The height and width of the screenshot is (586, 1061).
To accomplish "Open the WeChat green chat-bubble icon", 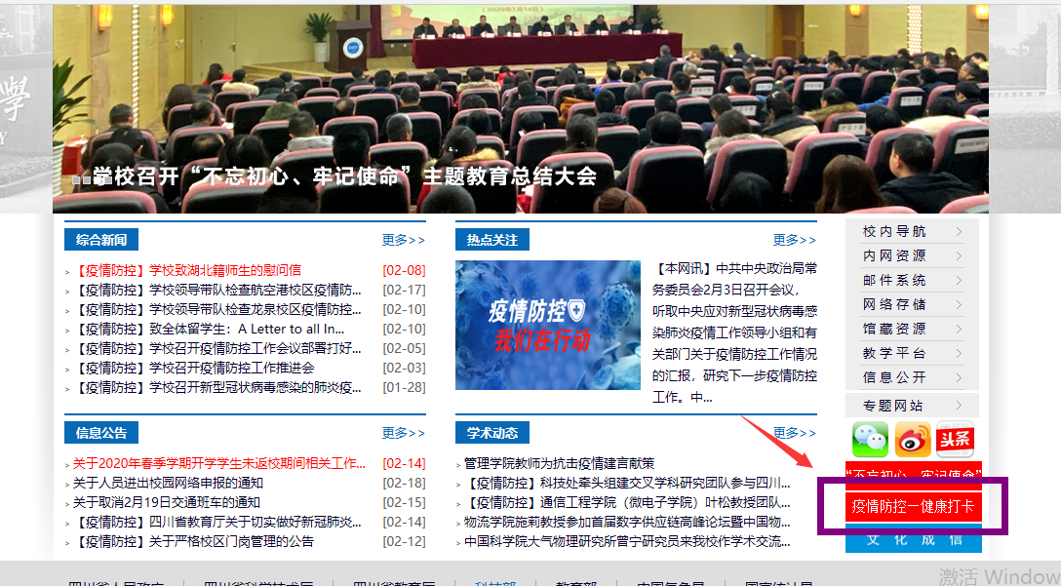I will [x=870, y=439].
